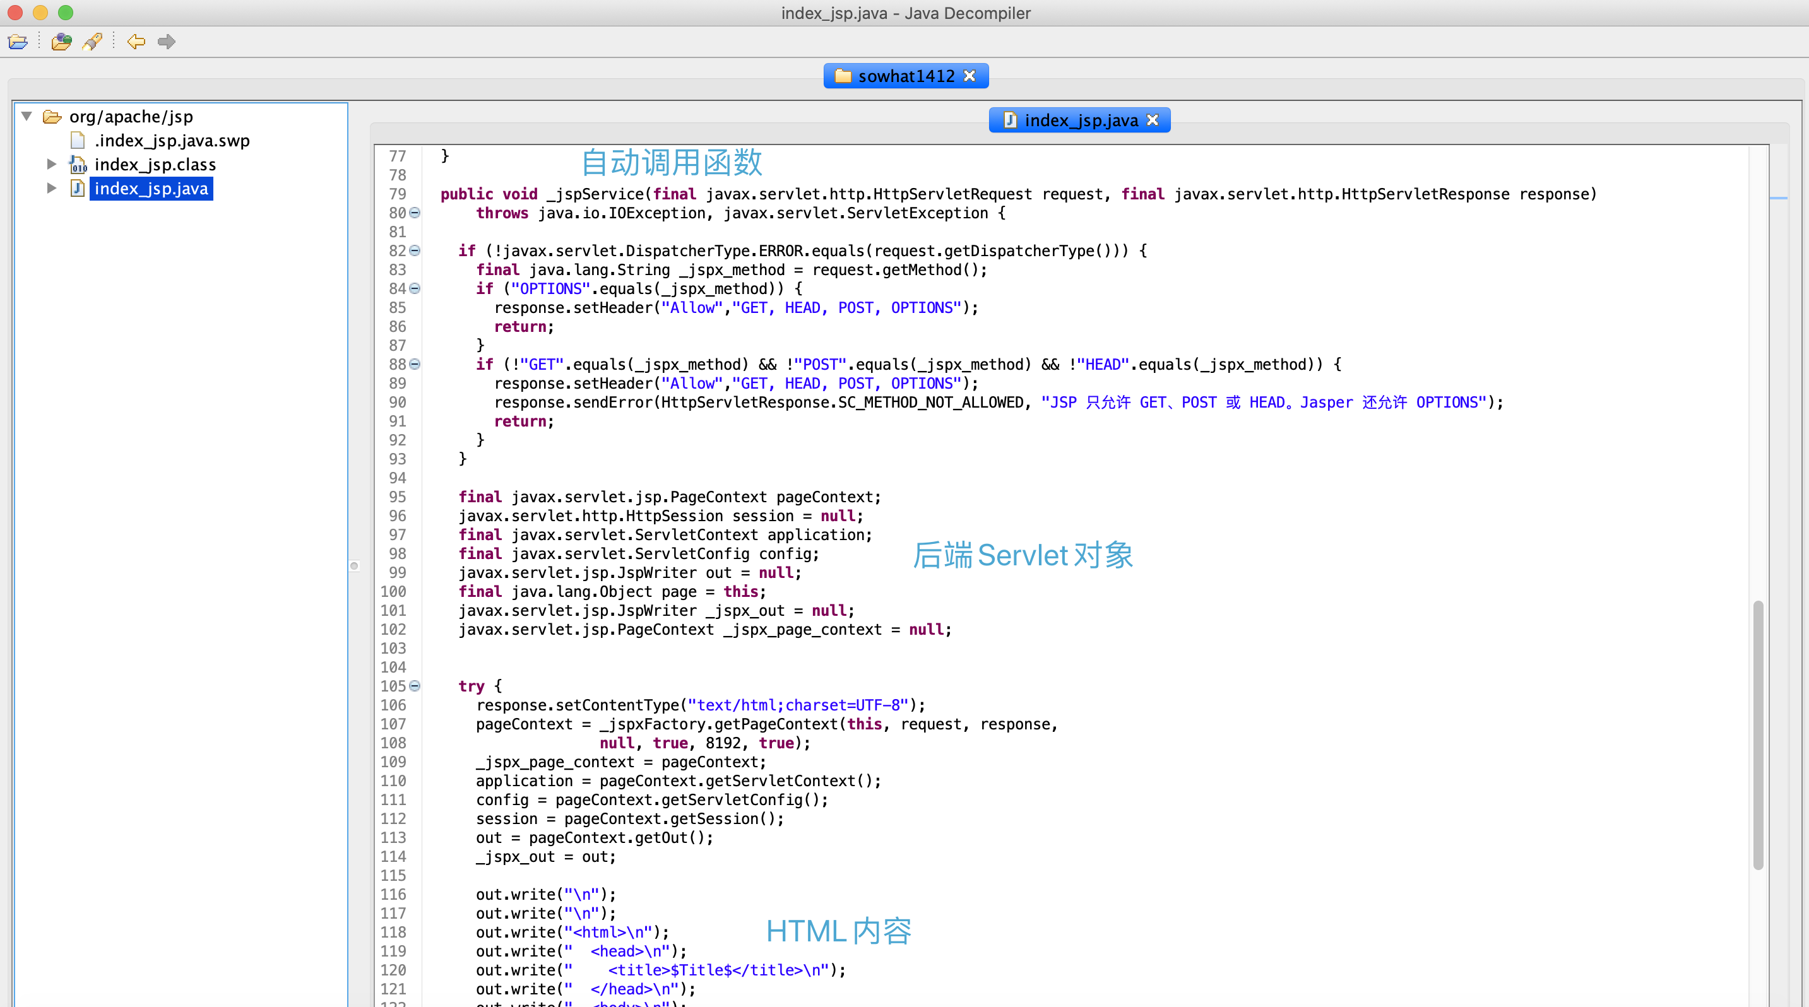Select index_jsp.class in tree
Viewport: 1809px width, 1007px height.
[x=155, y=164]
